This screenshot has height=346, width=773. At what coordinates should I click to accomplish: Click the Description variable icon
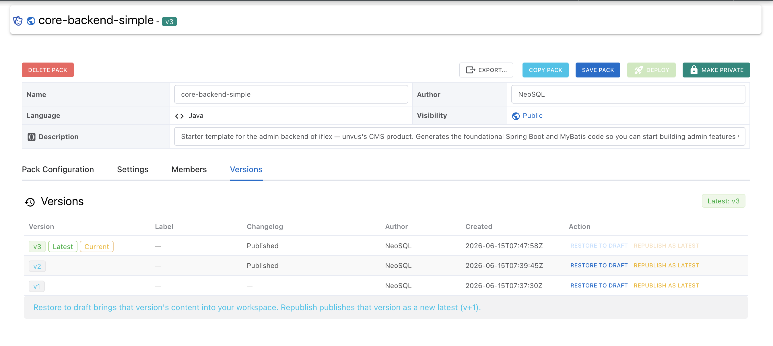32,137
